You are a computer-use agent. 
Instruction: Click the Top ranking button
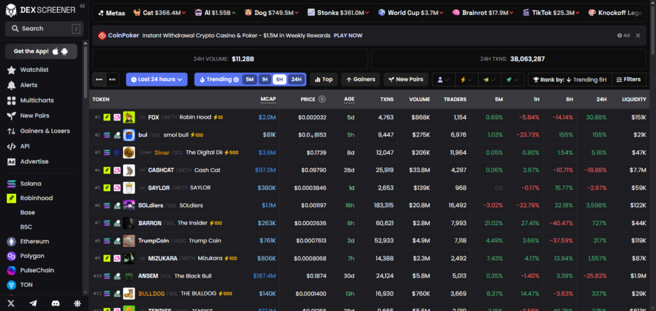click(324, 79)
